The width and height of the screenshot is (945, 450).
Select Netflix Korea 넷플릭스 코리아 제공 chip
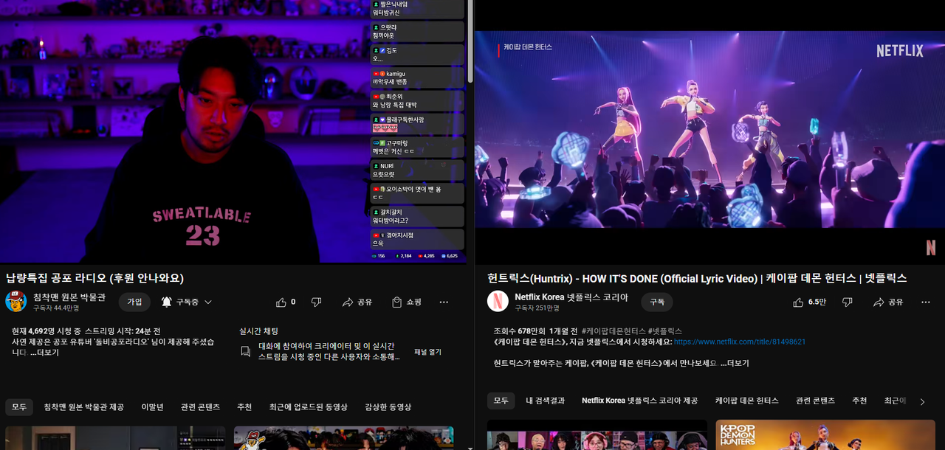pos(639,401)
